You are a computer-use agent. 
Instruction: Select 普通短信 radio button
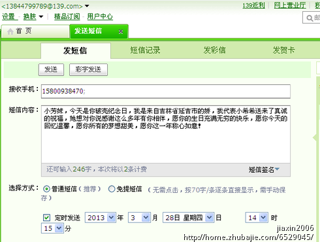coord(46,189)
